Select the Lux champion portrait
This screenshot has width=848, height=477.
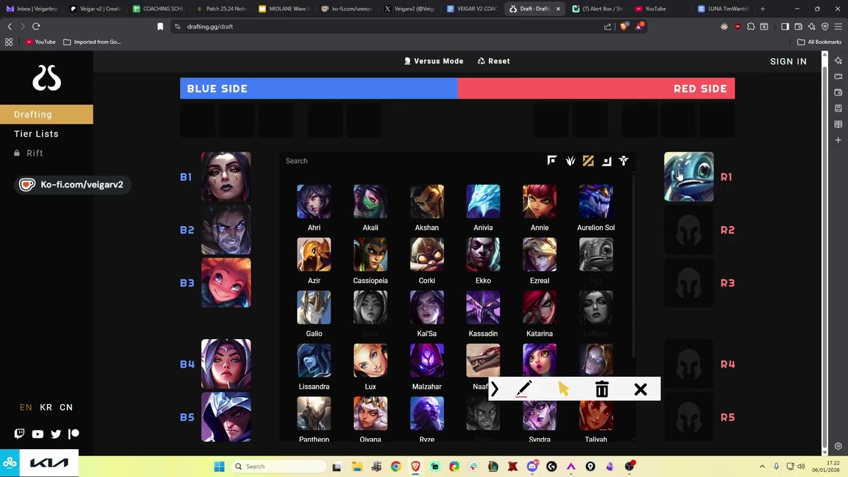(370, 360)
